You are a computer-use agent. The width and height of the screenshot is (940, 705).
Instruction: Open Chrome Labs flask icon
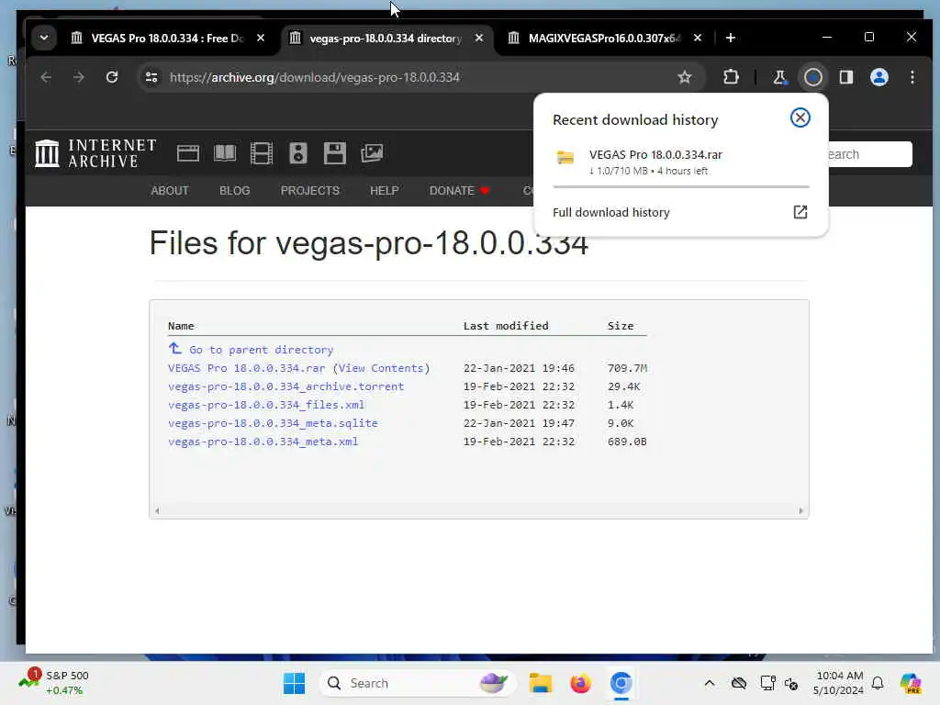click(779, 77)
